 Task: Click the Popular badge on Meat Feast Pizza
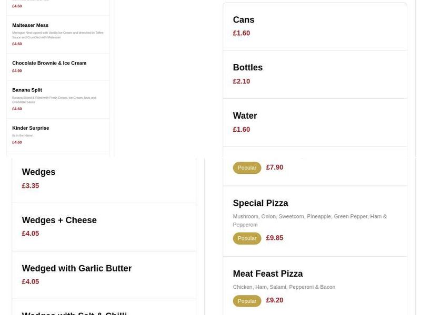click(x=247, y=301)
